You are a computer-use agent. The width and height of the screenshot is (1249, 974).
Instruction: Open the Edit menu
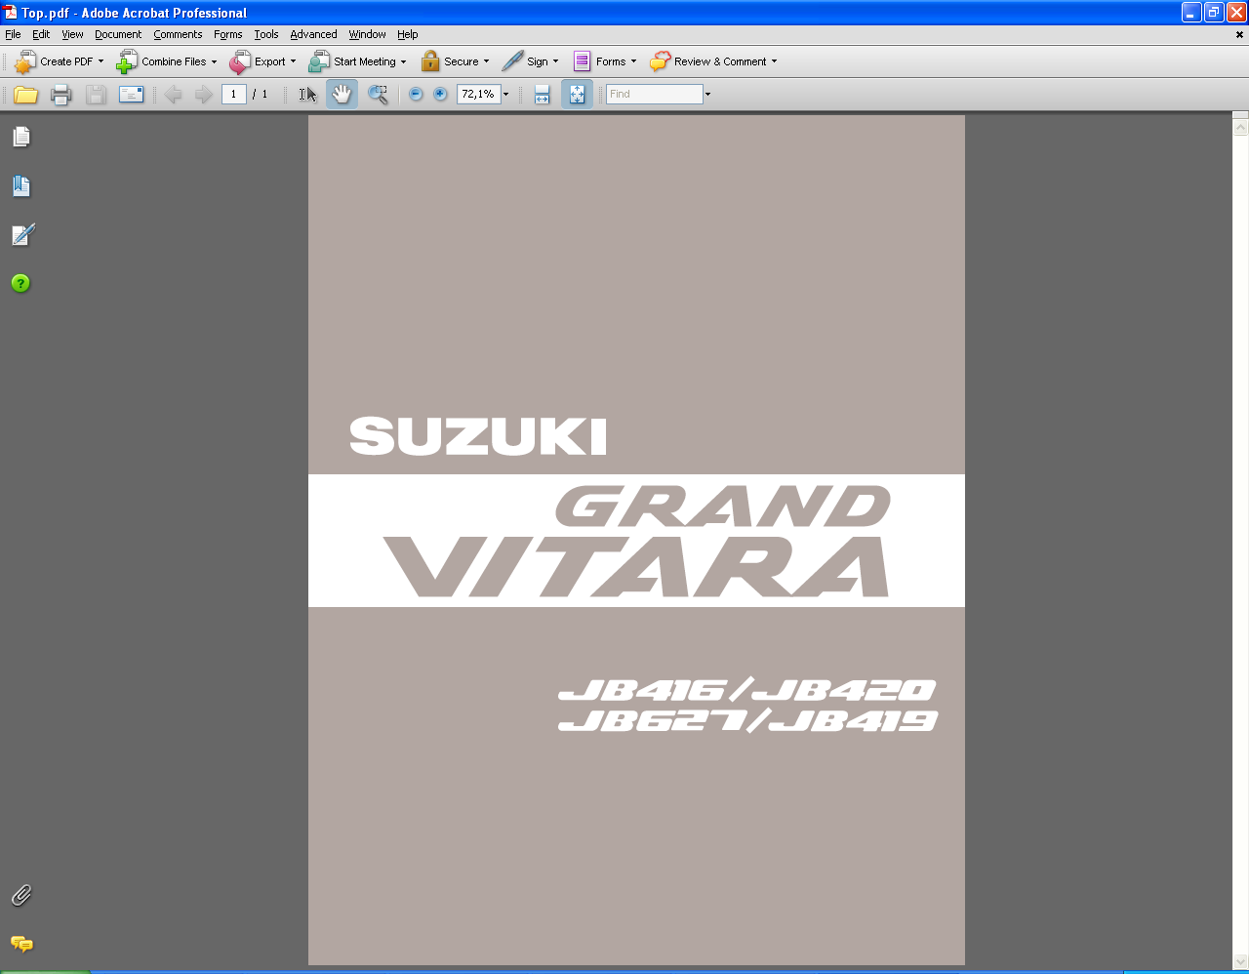pyautogui.click(x=41, y=34)
